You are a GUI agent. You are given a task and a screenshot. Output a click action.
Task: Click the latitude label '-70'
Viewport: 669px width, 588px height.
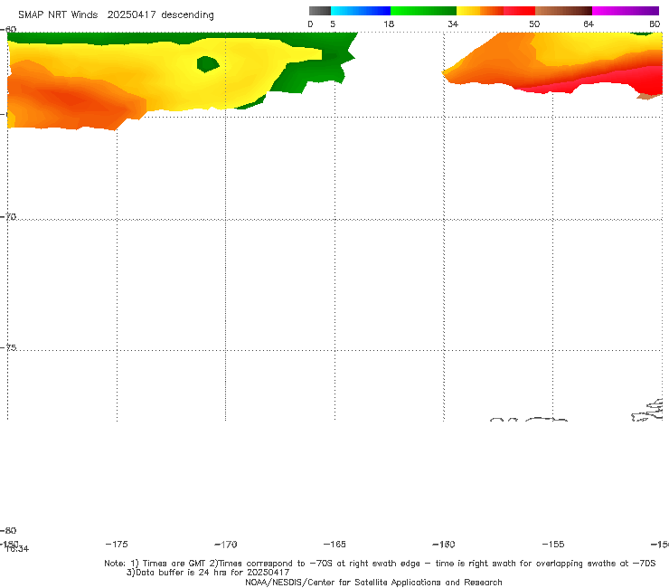[x=8, y=217]
